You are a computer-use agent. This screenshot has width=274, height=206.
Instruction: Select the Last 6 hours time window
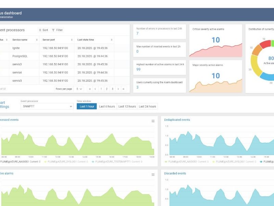(x=107, y=106)
